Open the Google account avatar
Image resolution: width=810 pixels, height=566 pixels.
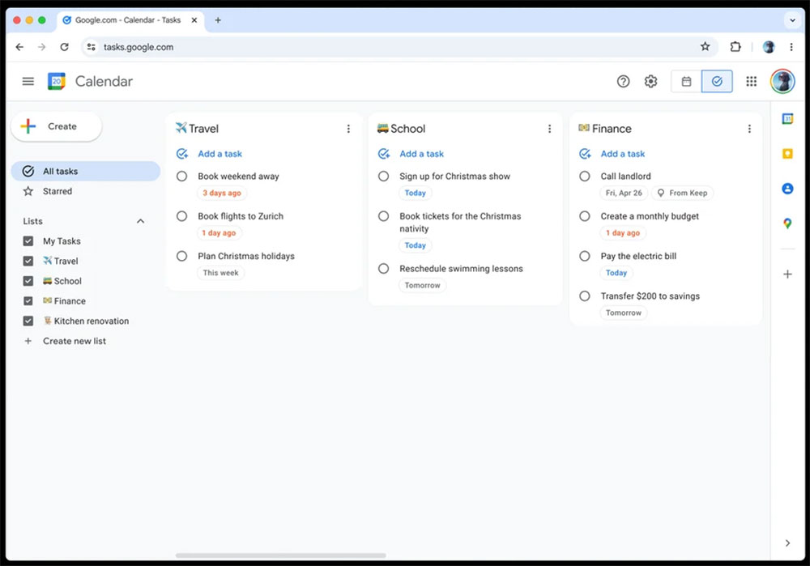click(x=782, y=81)
